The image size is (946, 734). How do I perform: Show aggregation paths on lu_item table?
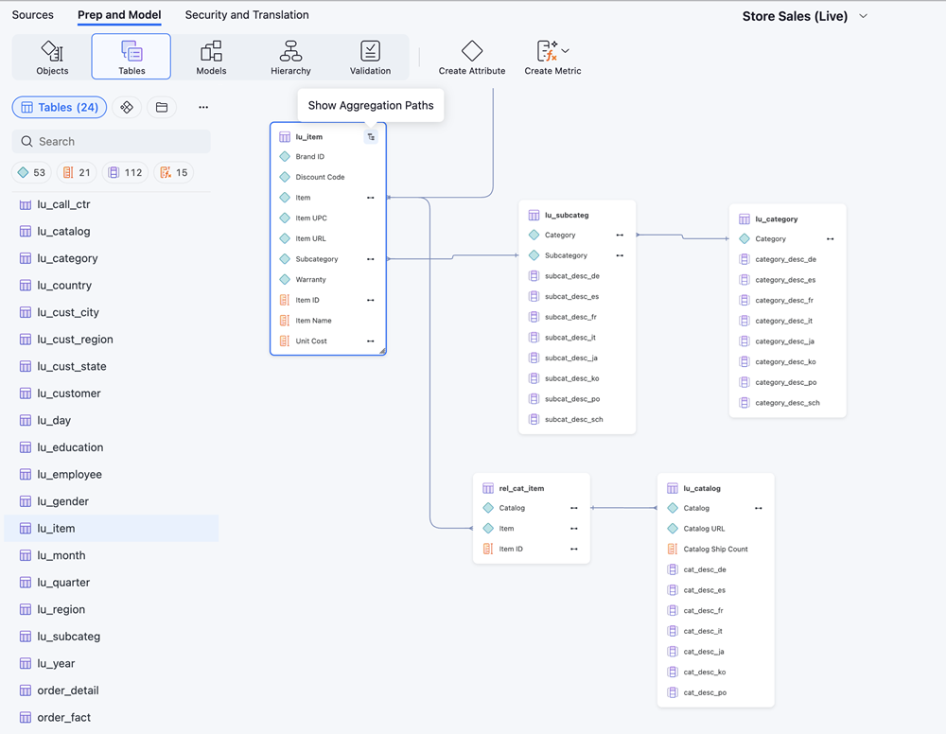point(371,137)
